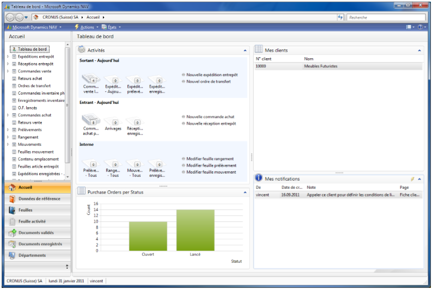432x289 pixels.
Task: Open the Documents validés pane
Action: click(x=38, y=232)
